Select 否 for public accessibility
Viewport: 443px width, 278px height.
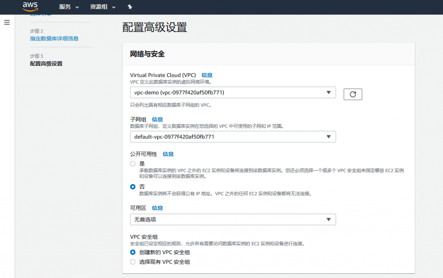[x=133, y=187]
